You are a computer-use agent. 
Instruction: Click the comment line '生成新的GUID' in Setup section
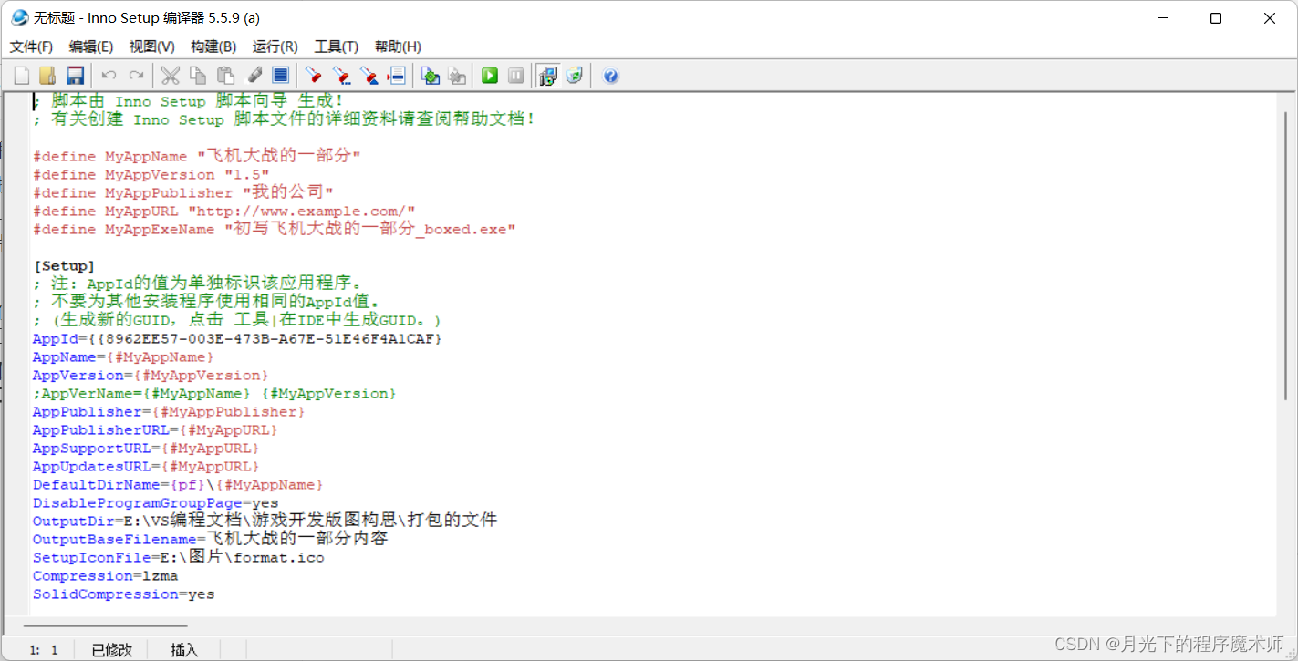pos(237,320)
